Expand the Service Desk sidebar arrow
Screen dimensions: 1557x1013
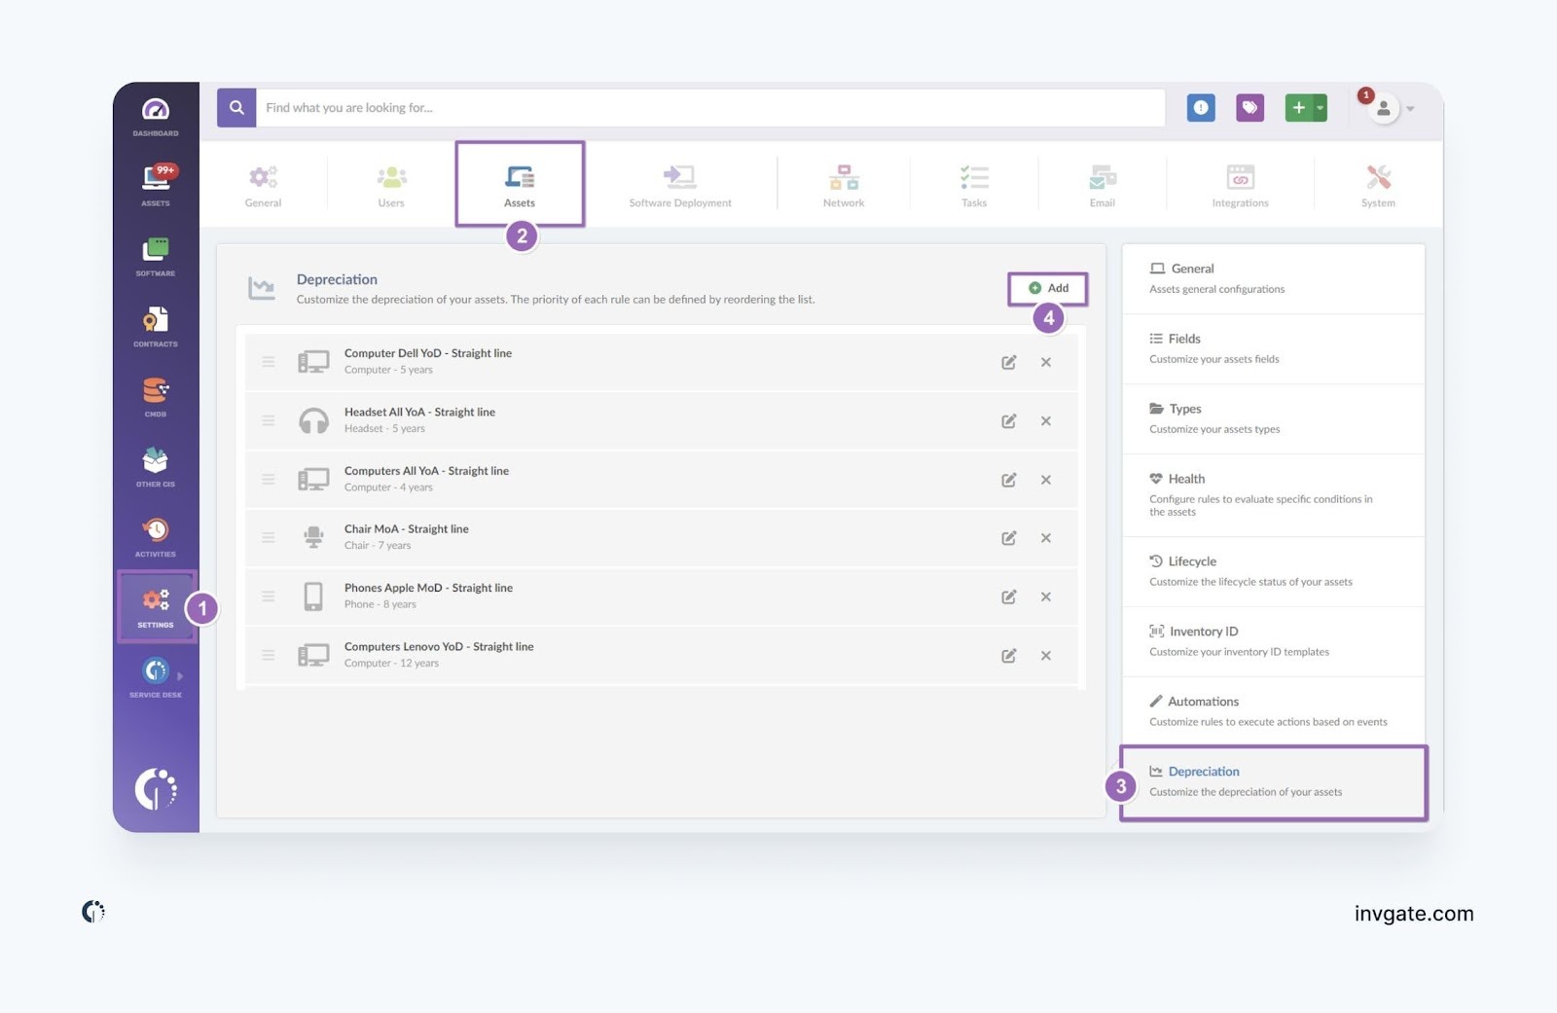(180, 675)
